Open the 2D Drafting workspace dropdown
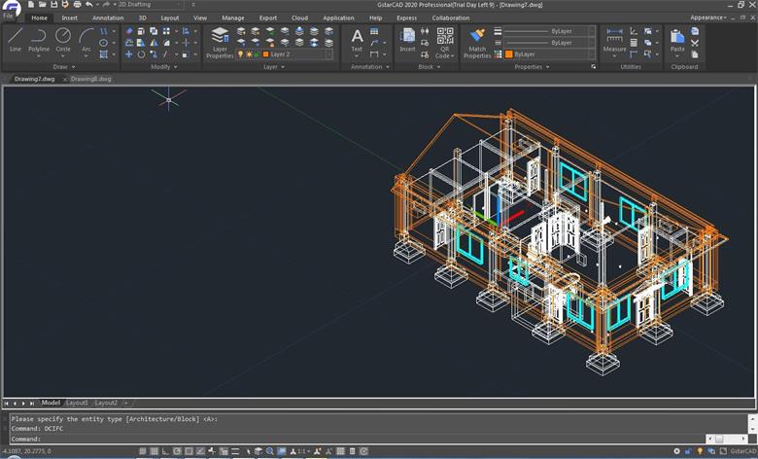 [151, 4]
